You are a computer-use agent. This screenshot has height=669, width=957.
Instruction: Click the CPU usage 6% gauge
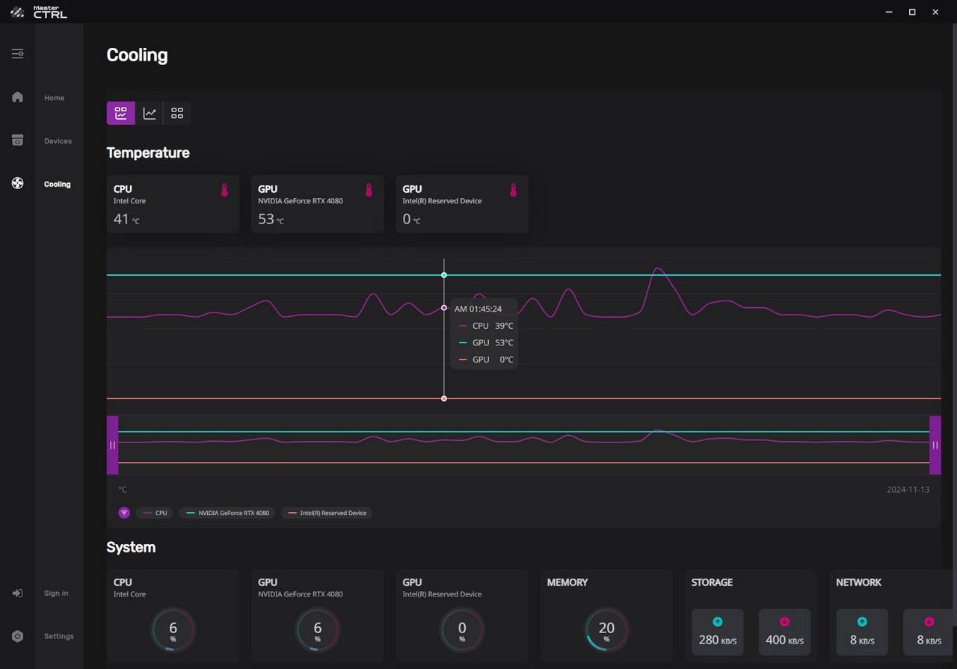coord(173,629)
